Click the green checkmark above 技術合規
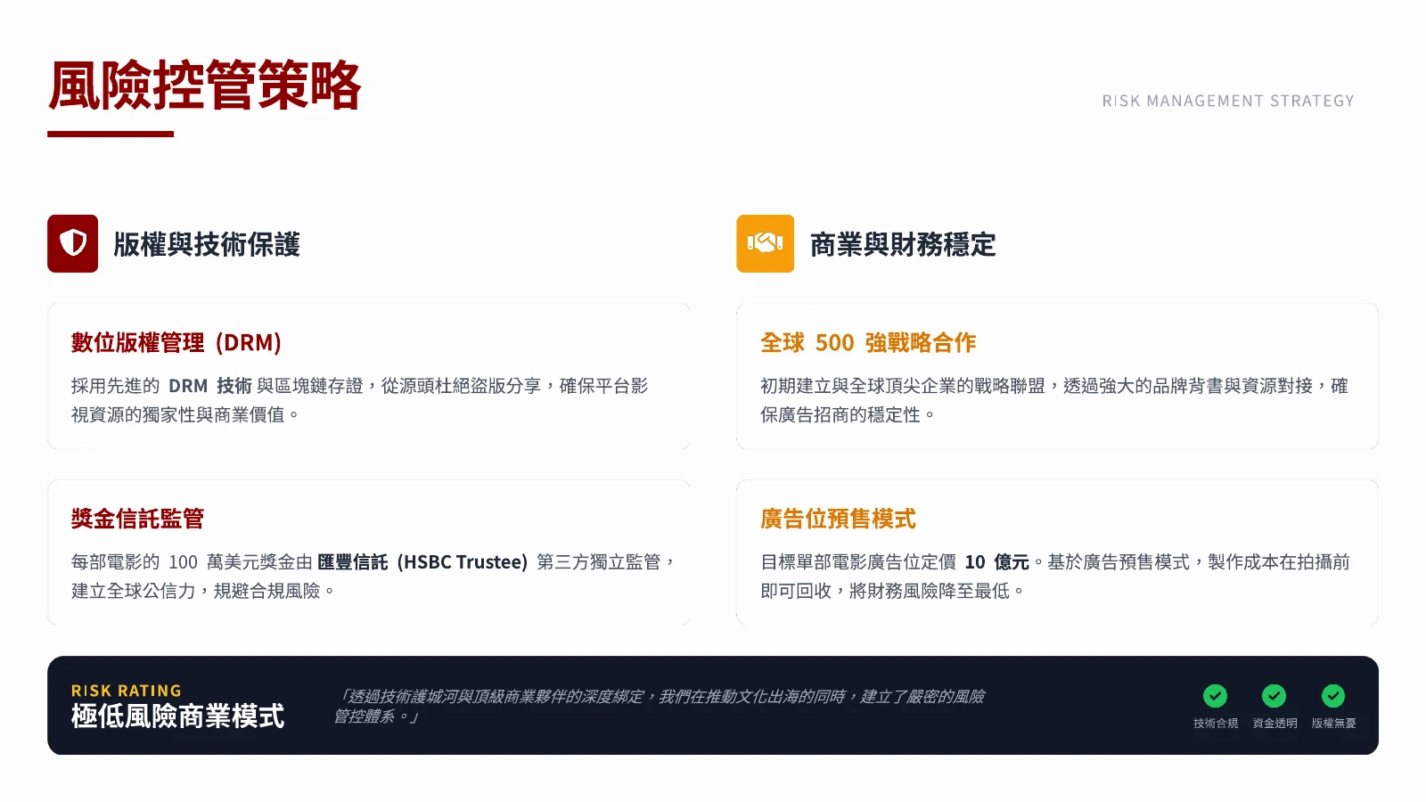 pos(1215,696)
